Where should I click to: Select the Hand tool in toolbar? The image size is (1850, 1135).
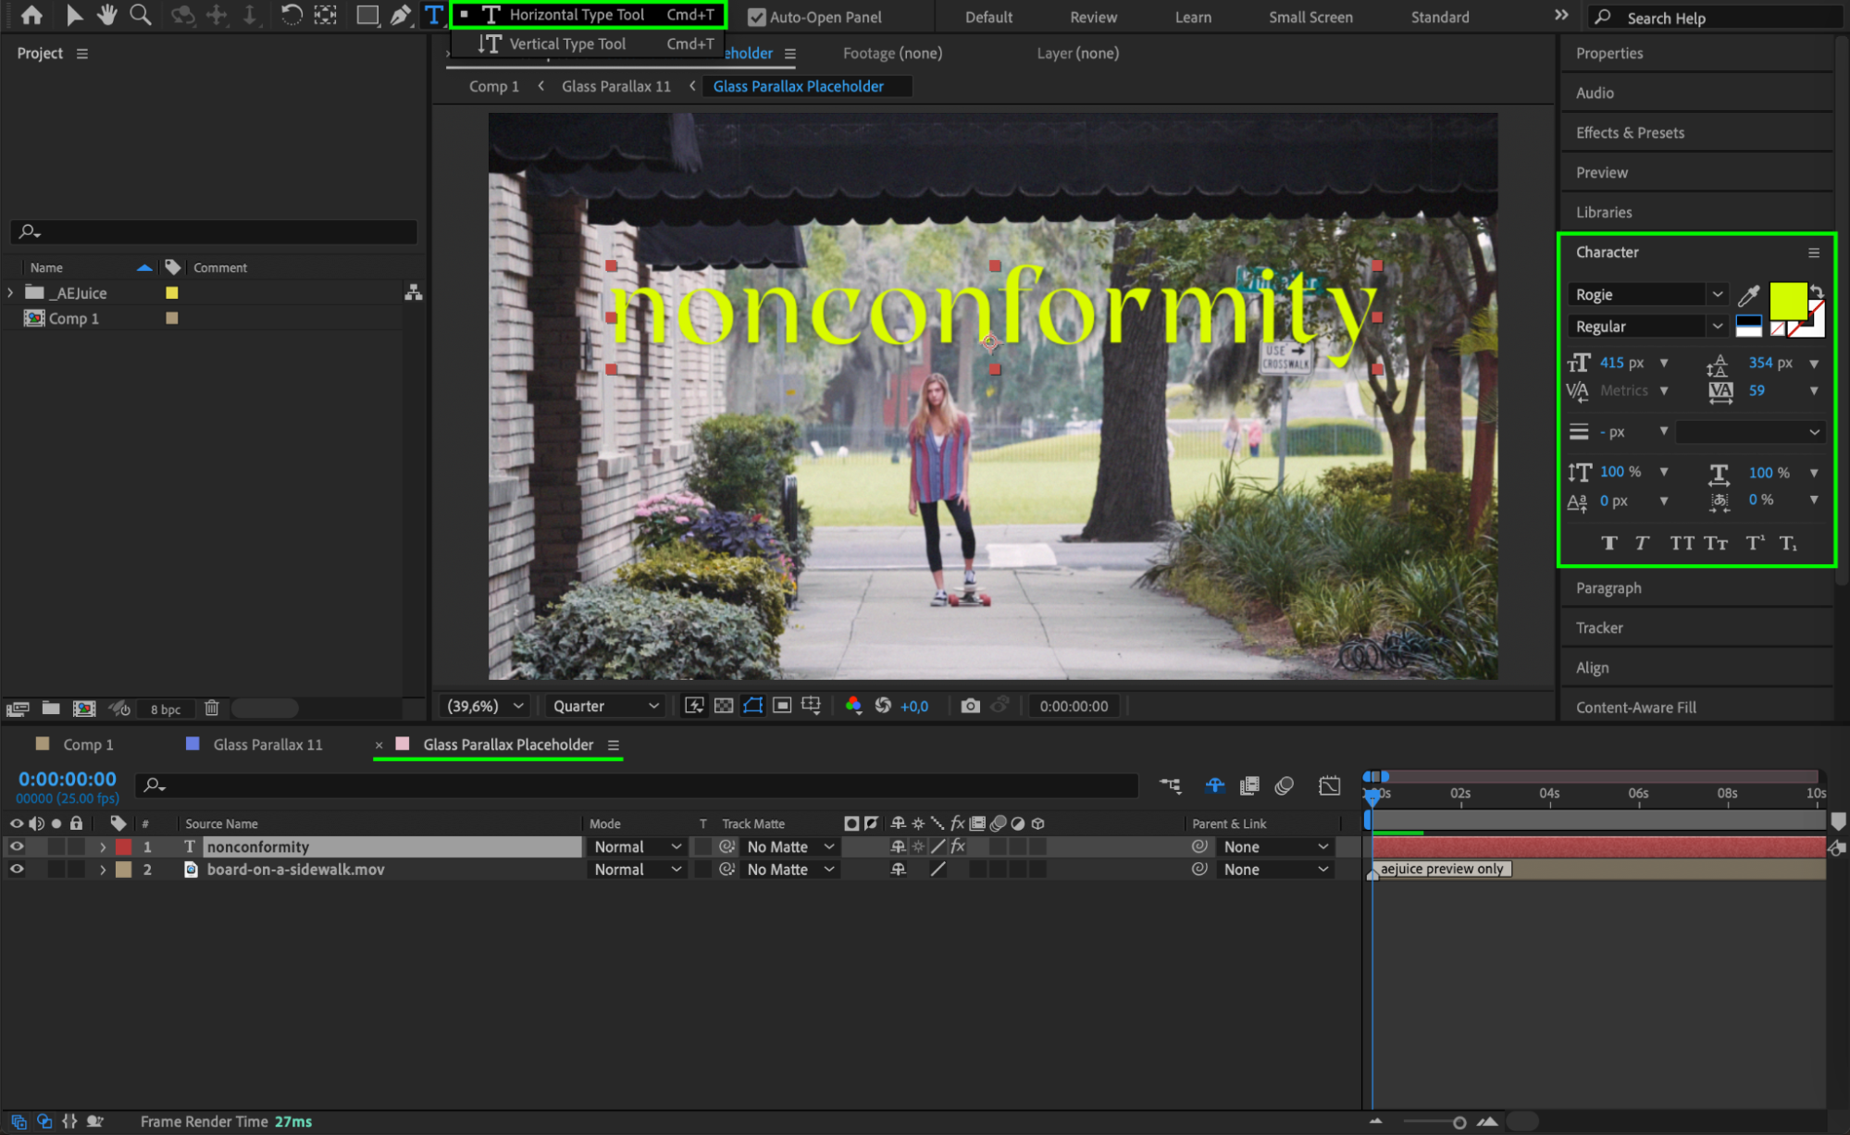tap(107, 15)
